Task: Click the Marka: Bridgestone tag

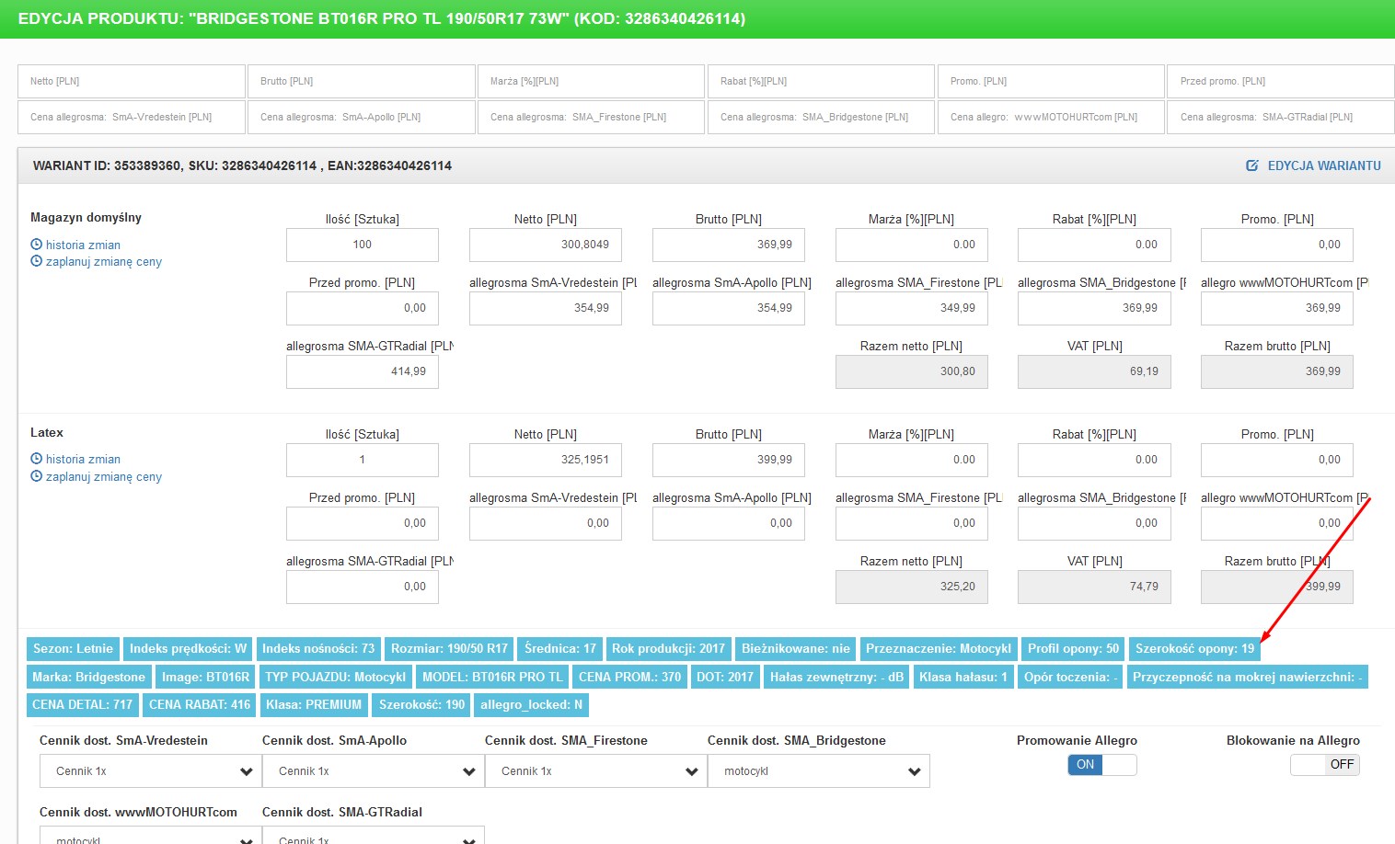Action: click(x=89, y=678)
